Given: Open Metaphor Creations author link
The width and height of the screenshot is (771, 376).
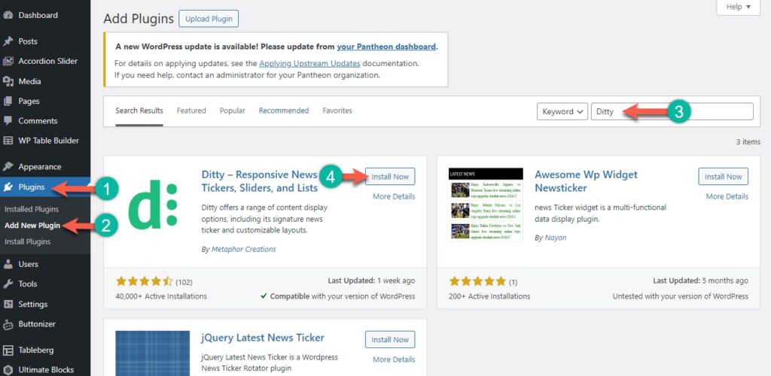Looking at the screenshot, I should (244, 250).
